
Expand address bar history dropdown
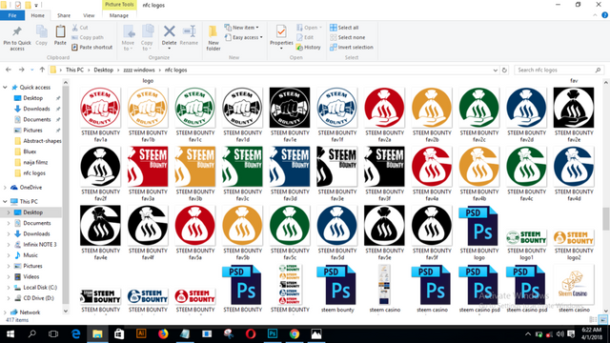click(496, 70)
